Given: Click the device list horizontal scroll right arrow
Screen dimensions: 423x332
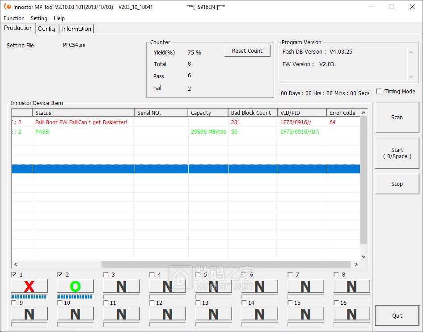Looking at the screenshot, I should coord(356,264).
